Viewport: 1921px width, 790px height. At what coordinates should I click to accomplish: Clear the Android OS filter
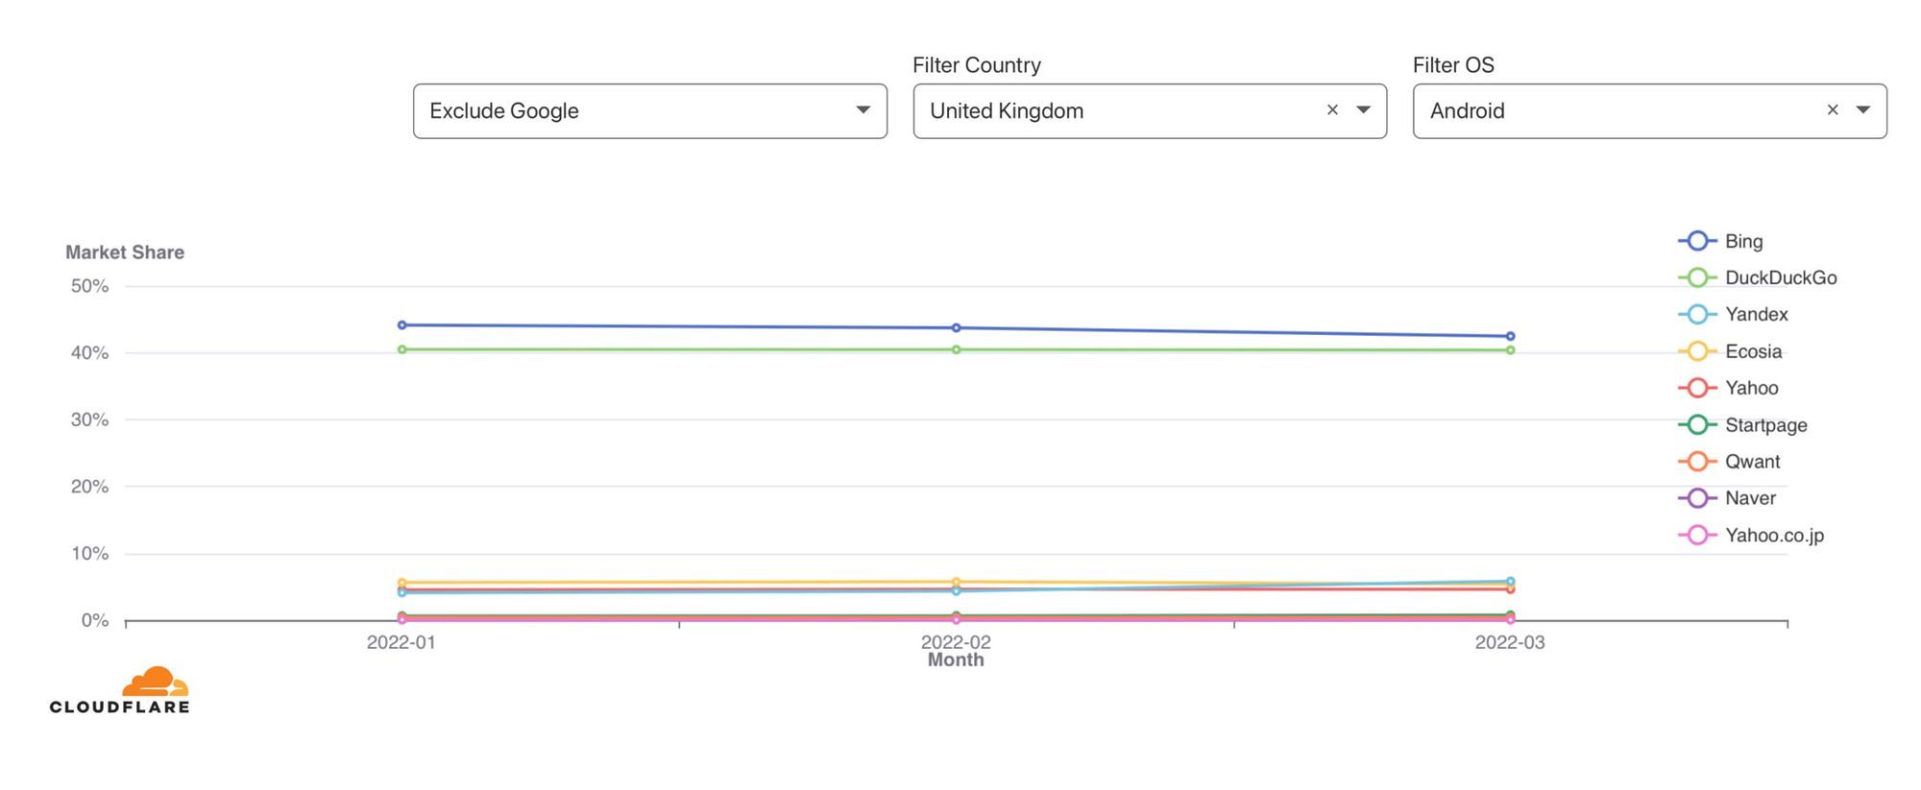point(1832,109)
